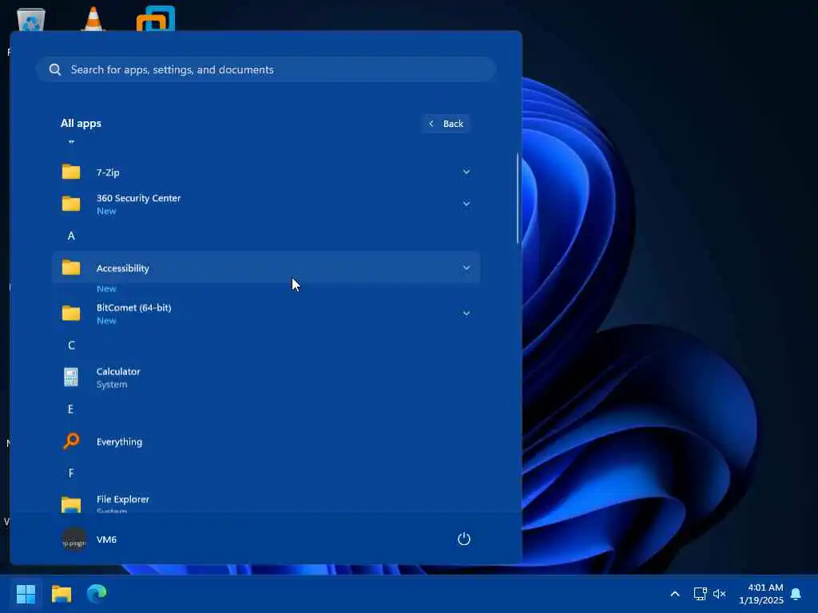The image size is (818, 613).
Task: Click the 'New' label under 360 Security Center
Action: pos(106,211)
